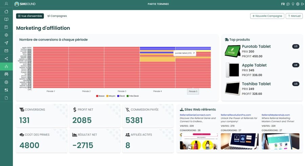This screenshot has height=166, width=305.
Task: Click the Toshiba Tablet product image
Action: (232, 88)
